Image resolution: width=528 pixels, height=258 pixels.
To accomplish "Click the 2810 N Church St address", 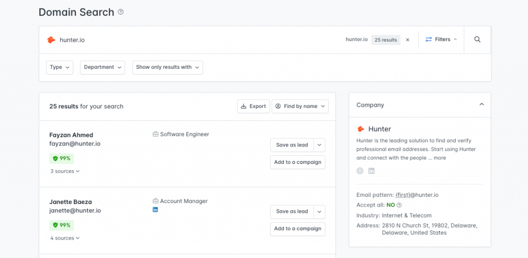I will tap(430, 229).
